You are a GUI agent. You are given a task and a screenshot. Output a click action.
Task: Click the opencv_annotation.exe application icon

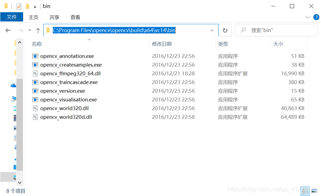(x=35, y=56)
